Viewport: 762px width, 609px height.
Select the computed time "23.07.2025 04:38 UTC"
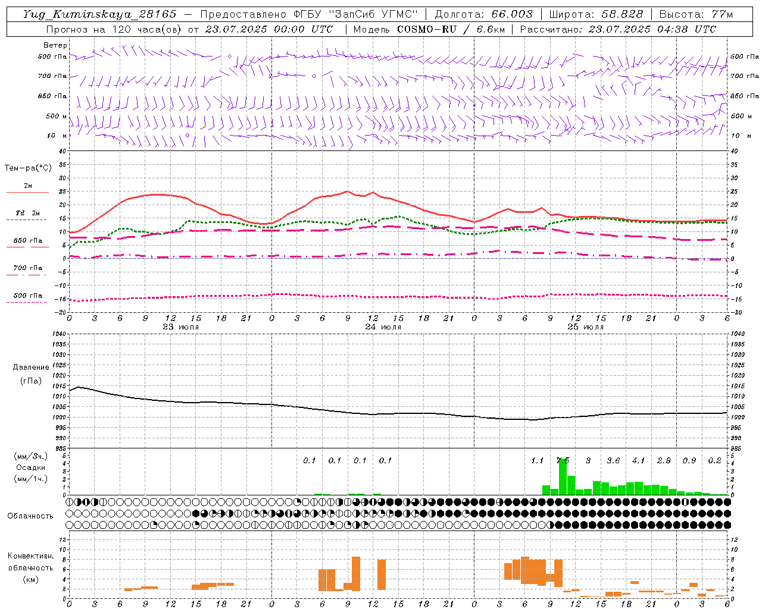coord(652,29)
